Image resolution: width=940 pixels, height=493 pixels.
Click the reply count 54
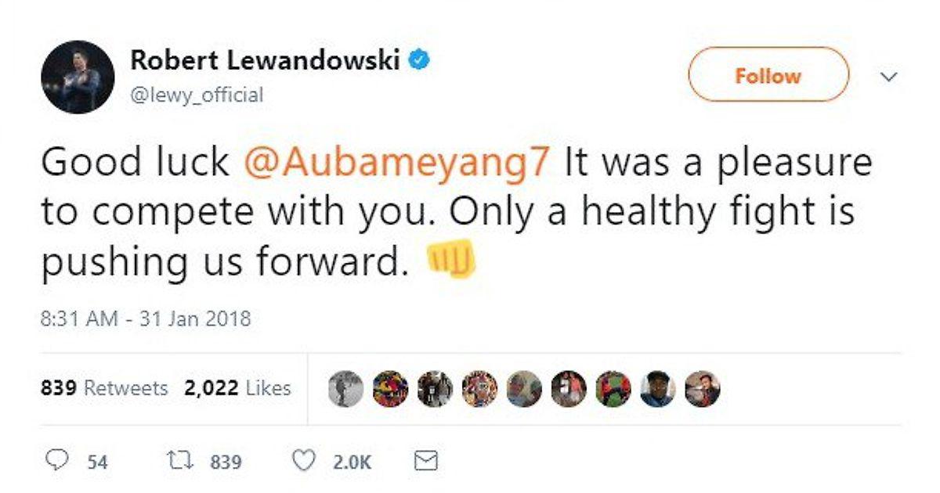point(97,462)
